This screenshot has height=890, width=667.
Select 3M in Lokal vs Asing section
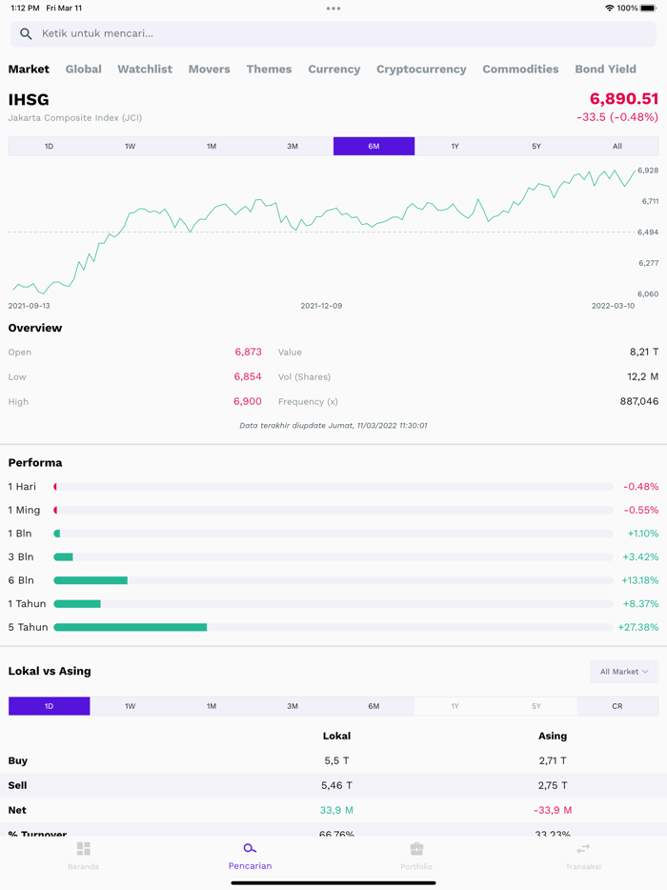[x=293, y=705]
